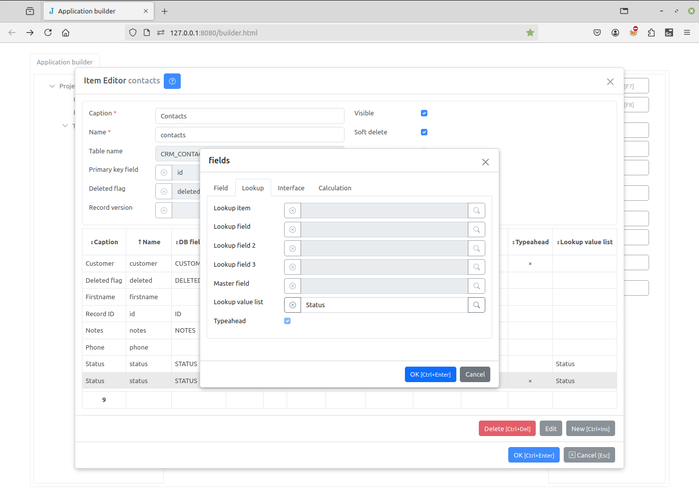The image size is (699, 493).
Task: Clear the Record version field
Action: point(164,211)
